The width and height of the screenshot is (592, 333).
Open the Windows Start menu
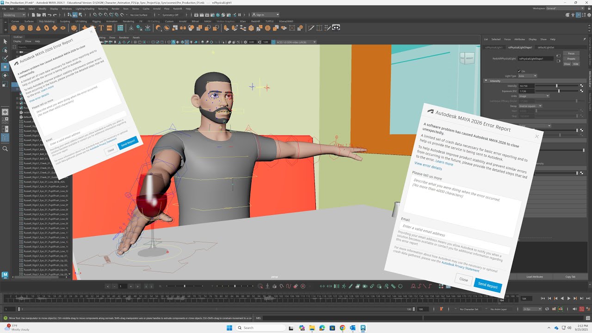coord(229,328)
